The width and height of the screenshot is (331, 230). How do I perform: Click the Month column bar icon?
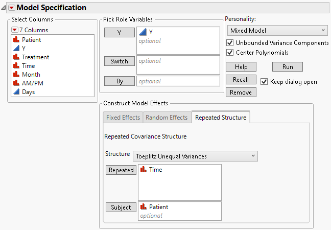click(x=16, y=75)
